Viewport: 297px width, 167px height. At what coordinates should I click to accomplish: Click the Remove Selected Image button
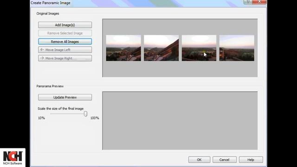point(65,33)
